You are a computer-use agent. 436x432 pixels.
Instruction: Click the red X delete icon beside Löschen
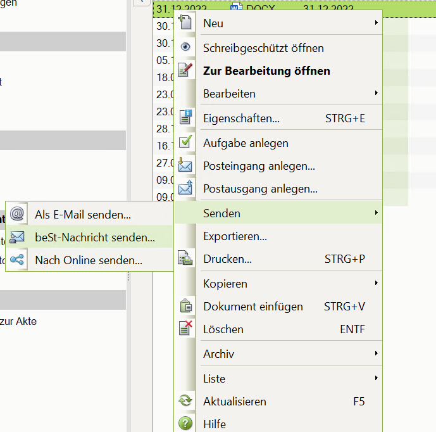coord(185,327)
